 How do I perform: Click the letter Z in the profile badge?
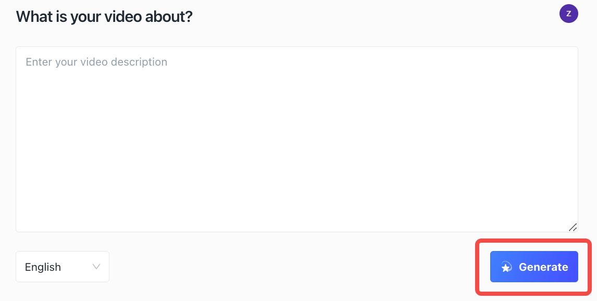tap(569, 14)
